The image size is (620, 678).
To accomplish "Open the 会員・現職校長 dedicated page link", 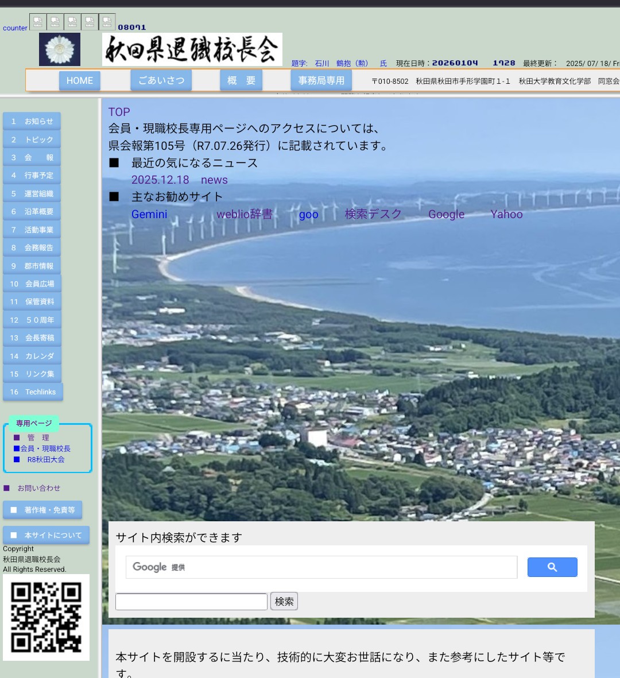I will [45, 448].
